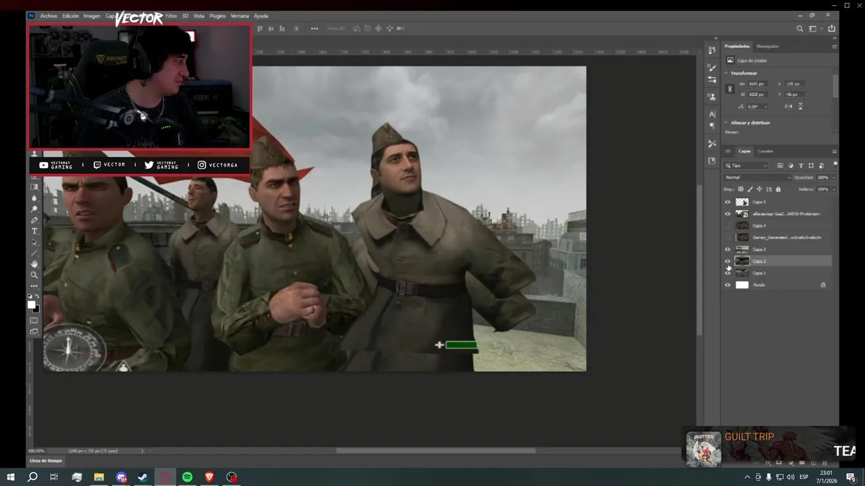Image resolution: width=865 pixels, height=486 pixels.
Task: Open rotation angle dropdown in Properties
Action: point(766,106)
